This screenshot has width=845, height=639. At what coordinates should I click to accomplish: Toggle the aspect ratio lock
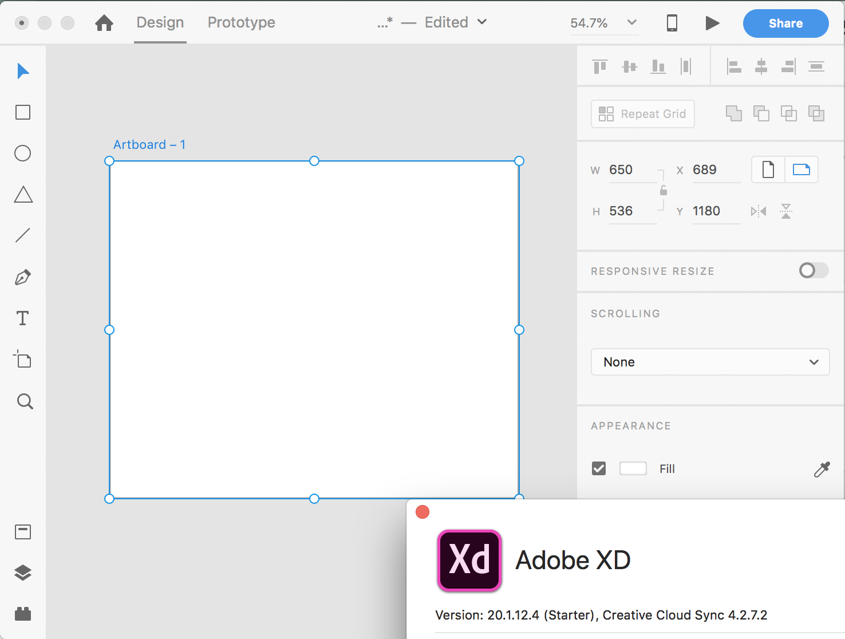tap(664, 190)
